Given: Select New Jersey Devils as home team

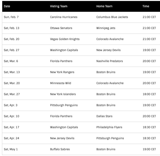Looking at the screenshot, I should pyautogui.click(x=108, y=50).
